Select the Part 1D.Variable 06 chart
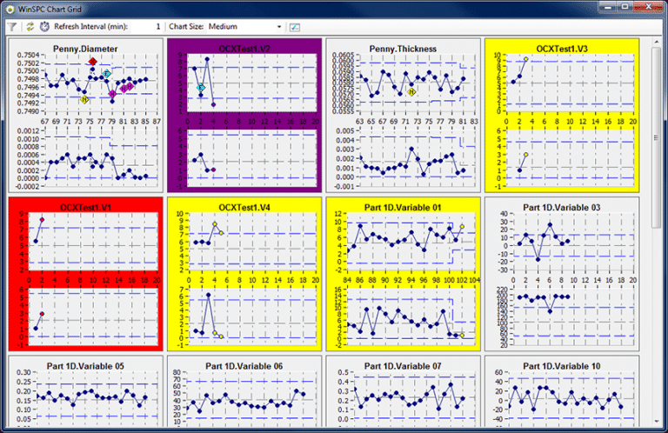This screenshot has height=433, width=668. point(244,393)
